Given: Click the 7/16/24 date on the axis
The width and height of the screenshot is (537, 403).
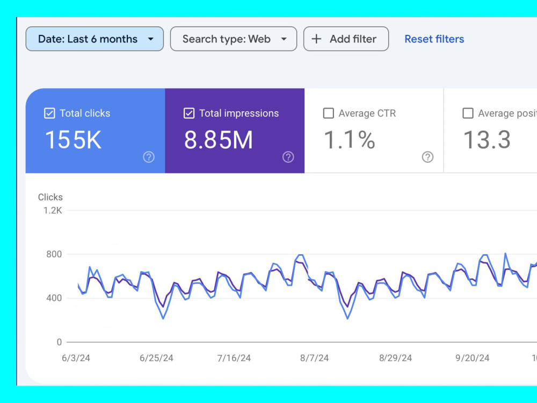Looking at the screenshot, I should pos(234,358).
